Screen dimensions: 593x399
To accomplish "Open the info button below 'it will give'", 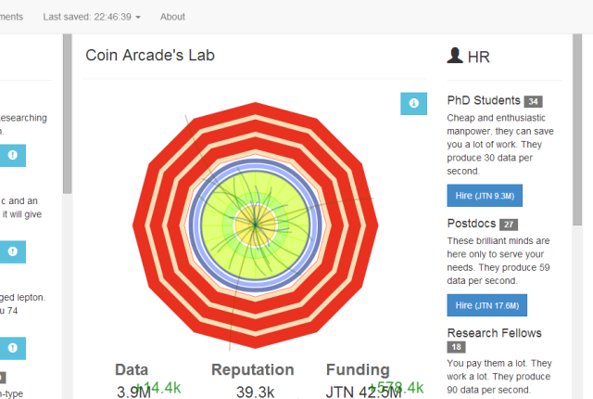I will pyautogui.click(x=12, y=251).
